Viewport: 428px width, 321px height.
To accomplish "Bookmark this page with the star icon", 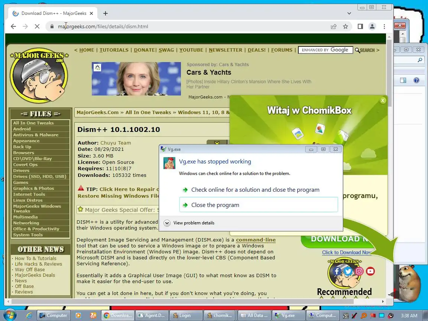I will pos(346,26).
